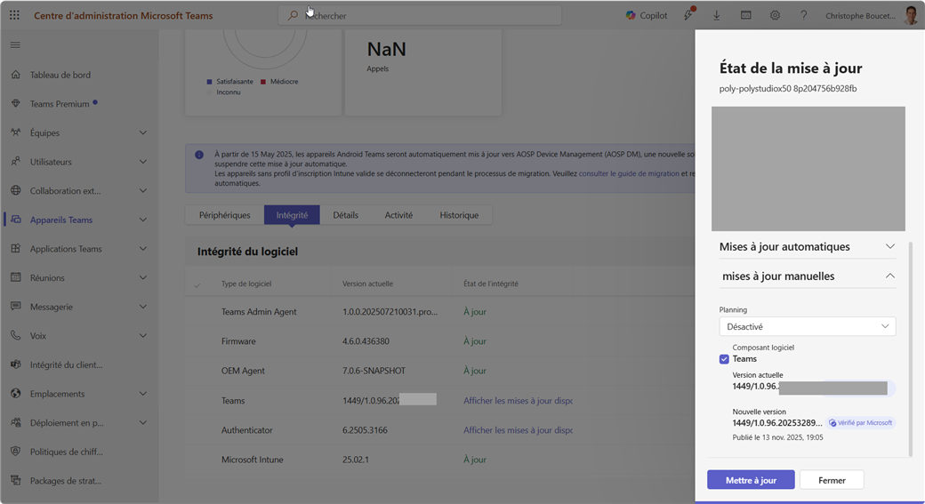Expand the Utilisateurs navigation group
The height and width of the screenshot is (504, 925).
click(142, 162)
